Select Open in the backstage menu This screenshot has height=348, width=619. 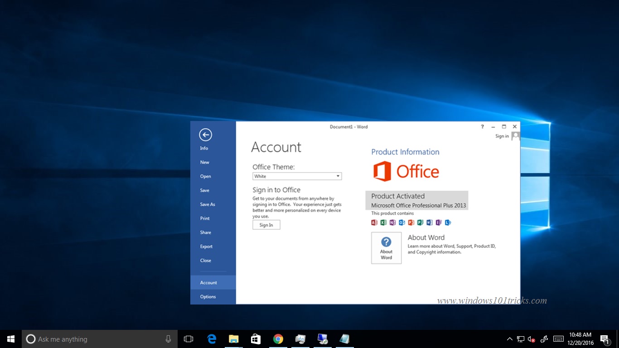pyautogui.click(x=206, y=176)
